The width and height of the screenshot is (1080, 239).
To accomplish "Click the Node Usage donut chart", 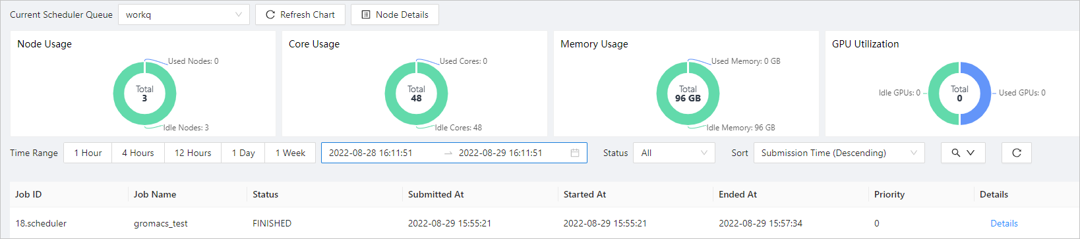I will (x=144, y=93).
